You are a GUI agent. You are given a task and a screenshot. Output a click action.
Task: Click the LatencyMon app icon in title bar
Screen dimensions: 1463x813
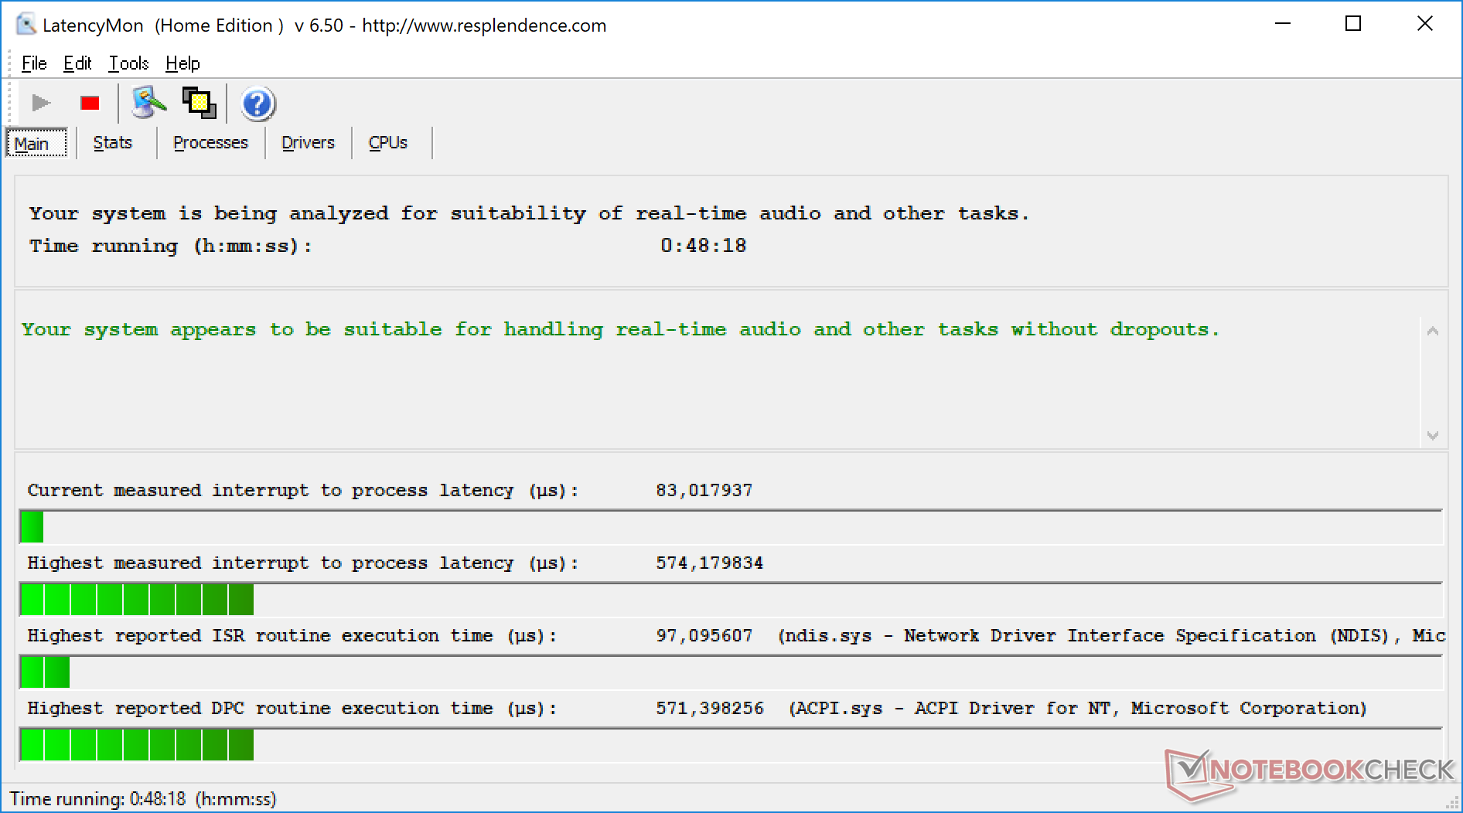pos(26,25)
